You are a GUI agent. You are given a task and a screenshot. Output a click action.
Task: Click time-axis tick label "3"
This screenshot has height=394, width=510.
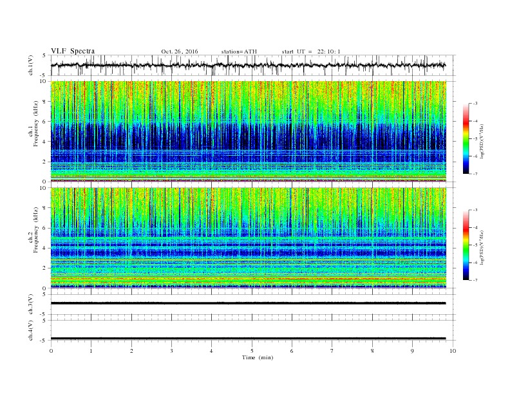point(171,351)
